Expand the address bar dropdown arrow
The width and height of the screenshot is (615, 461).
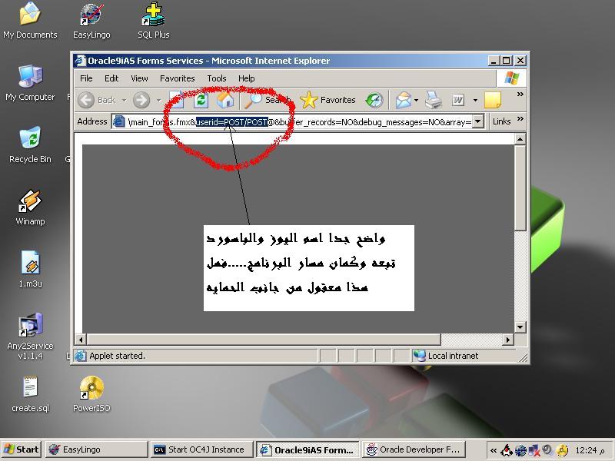click(477, 121)
